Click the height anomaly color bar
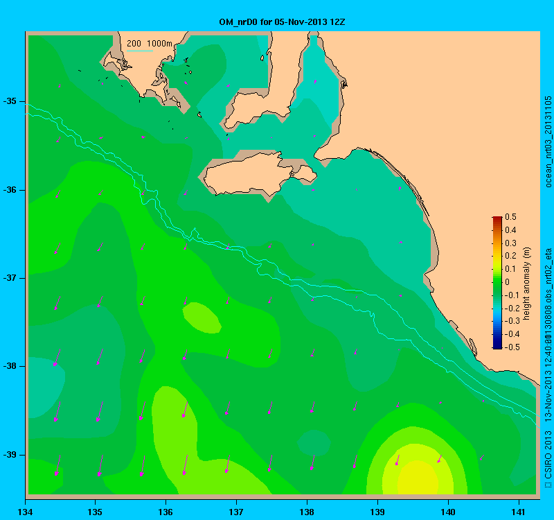Viewport: 554px width, 520px height. (x=497, y=282)
